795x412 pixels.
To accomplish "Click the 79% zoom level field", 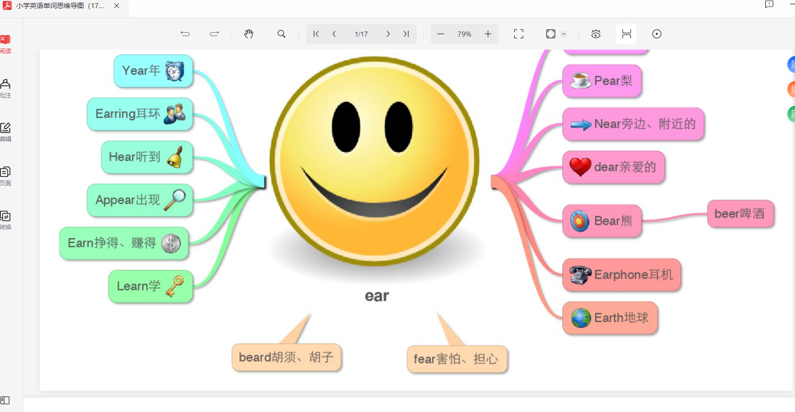I will click(x=464, y=34).
